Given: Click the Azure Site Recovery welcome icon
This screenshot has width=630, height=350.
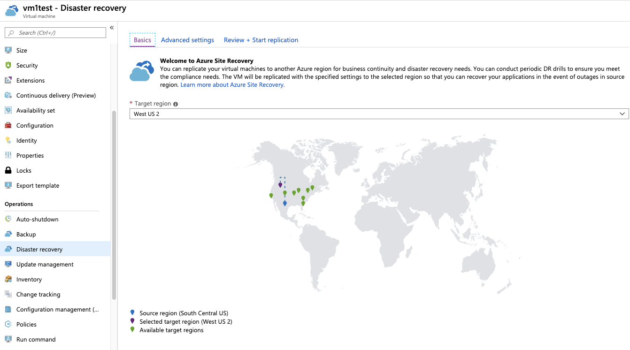Looking at the screenshot, I should (x=142, y=71).
